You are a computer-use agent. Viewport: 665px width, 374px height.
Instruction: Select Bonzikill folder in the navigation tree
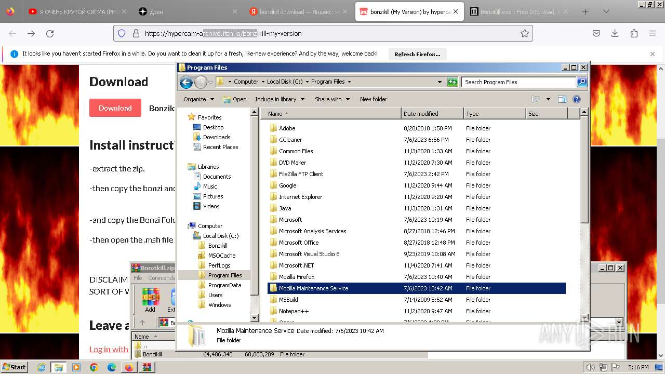(x=218, y=246)
